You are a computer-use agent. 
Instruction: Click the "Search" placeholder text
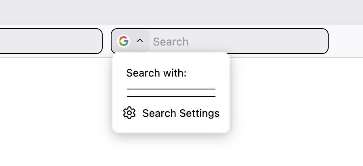point(171,41)
